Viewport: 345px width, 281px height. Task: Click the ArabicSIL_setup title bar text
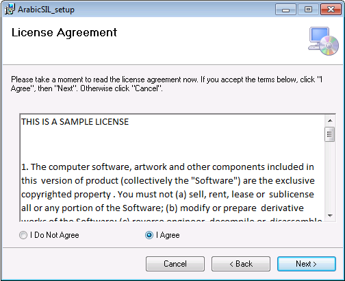46,10
